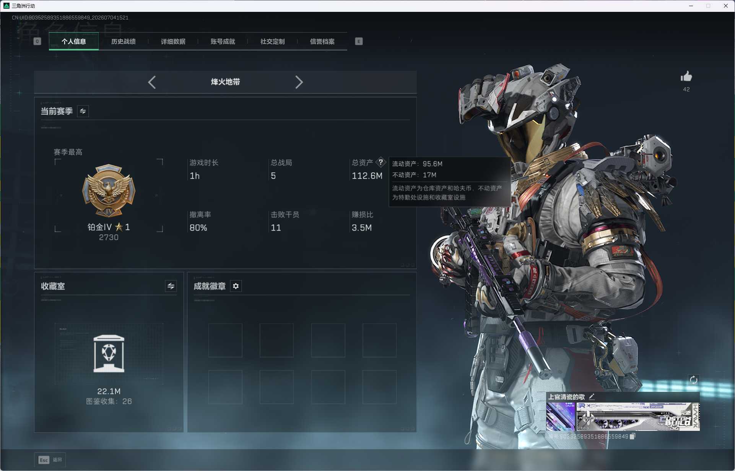The width and height of the screenshot is (735, 471).
Task: Click the 总资产 112.6M value
Action: 367,176
